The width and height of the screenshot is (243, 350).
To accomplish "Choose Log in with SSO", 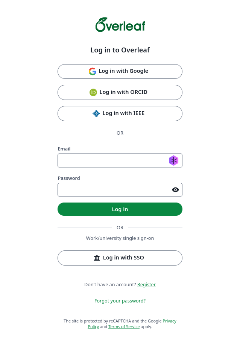I will [x=120, y=258].
